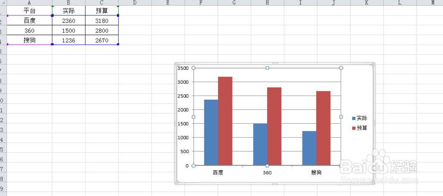
Task: Click plot area left-middle resize handle
Action: coord(194,117)
